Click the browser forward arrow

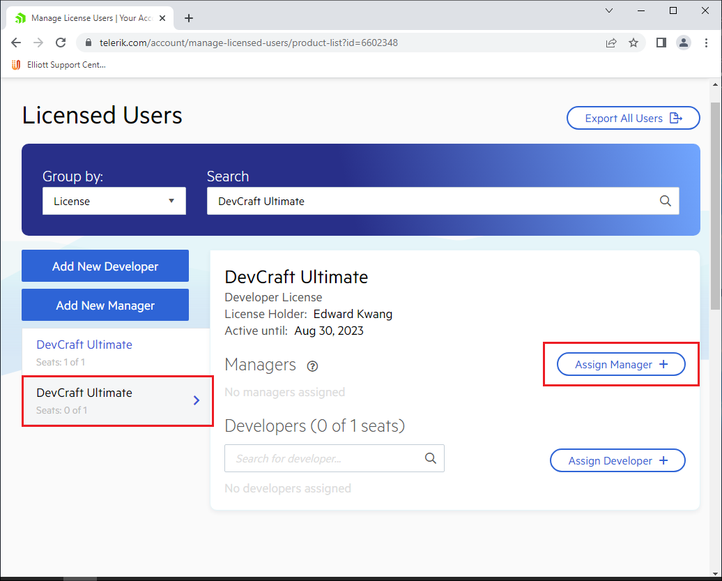[x=38, y=43]
